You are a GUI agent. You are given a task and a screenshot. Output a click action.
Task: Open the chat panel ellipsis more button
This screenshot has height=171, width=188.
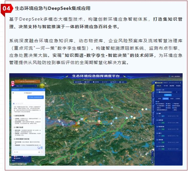point(43,93)
